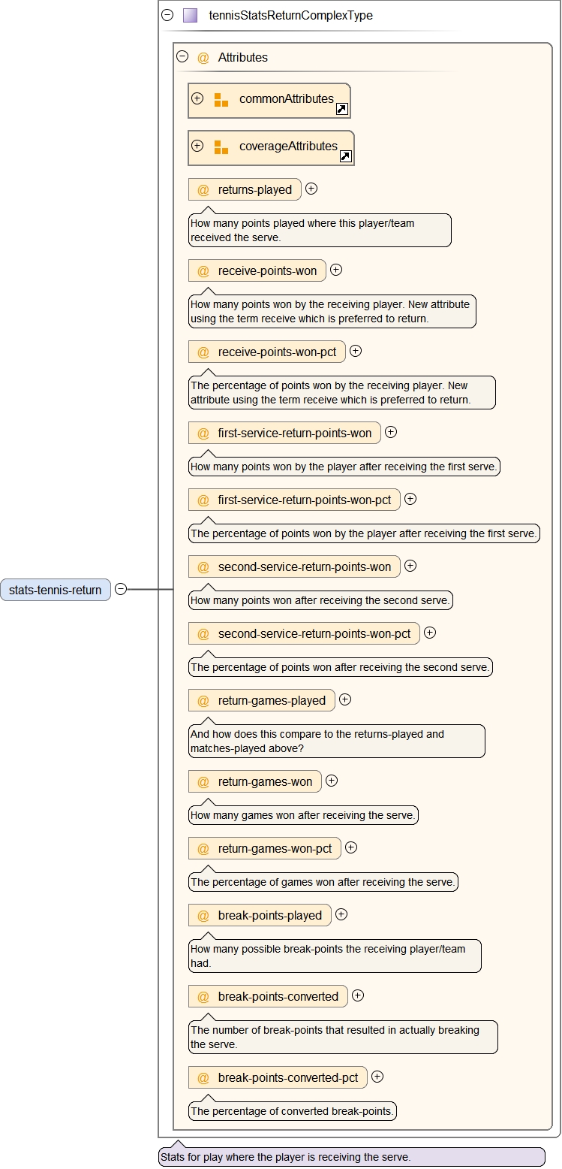This screenshot has width=562, height=1169.
Task: Collapse the tennisStatsReturnComplexType box
Action: click(167, 15)
